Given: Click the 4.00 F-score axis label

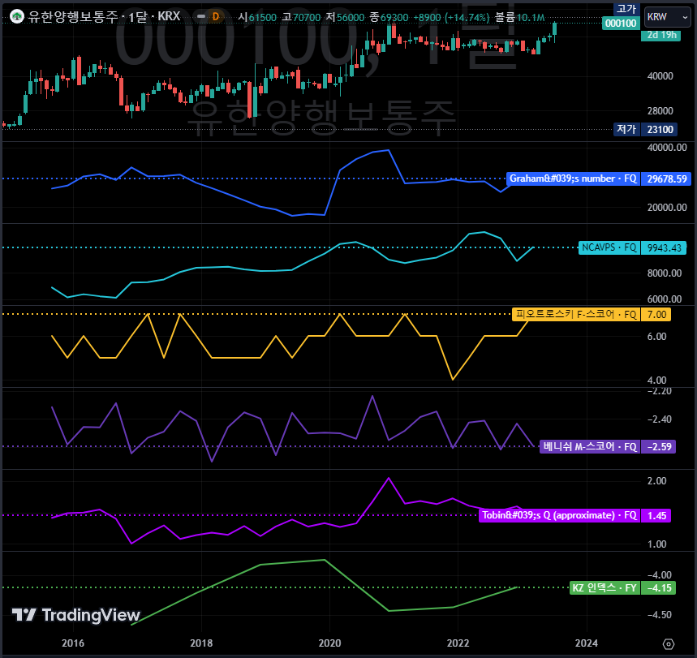Looking at the screenshot, I should 656,381.
